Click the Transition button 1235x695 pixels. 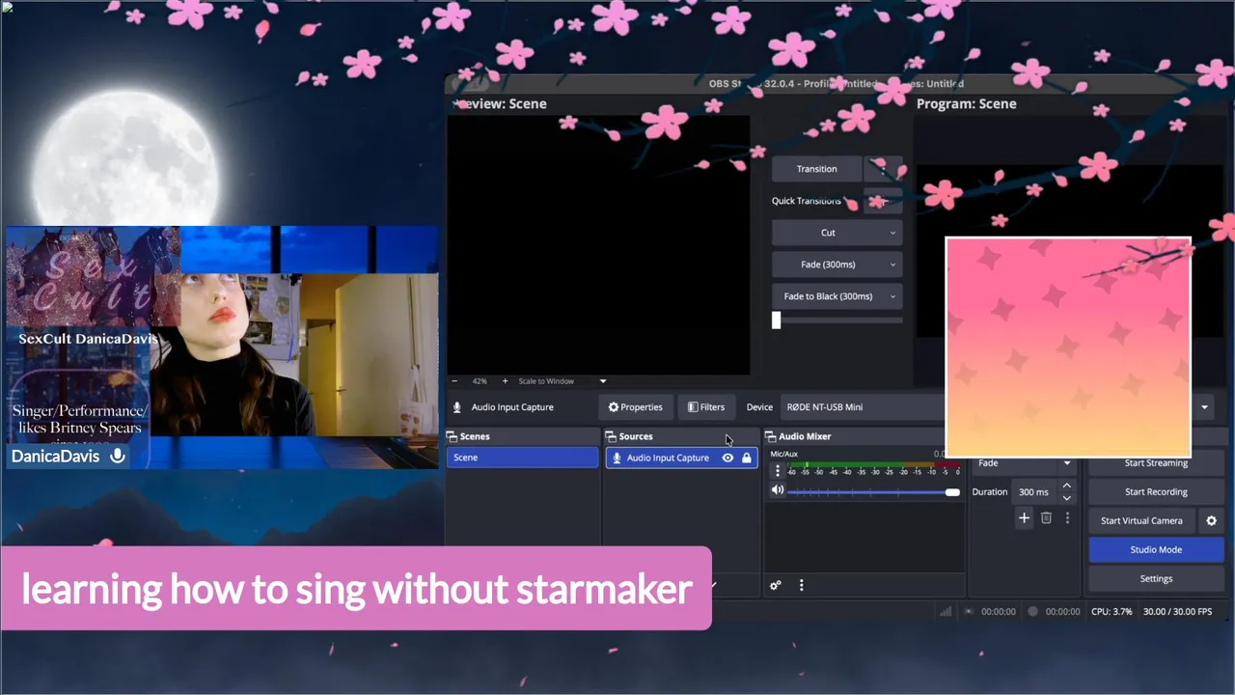tap(816, 169)
